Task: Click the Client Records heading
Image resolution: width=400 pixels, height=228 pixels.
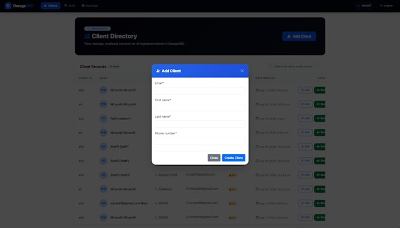Action: click(93, 67)
